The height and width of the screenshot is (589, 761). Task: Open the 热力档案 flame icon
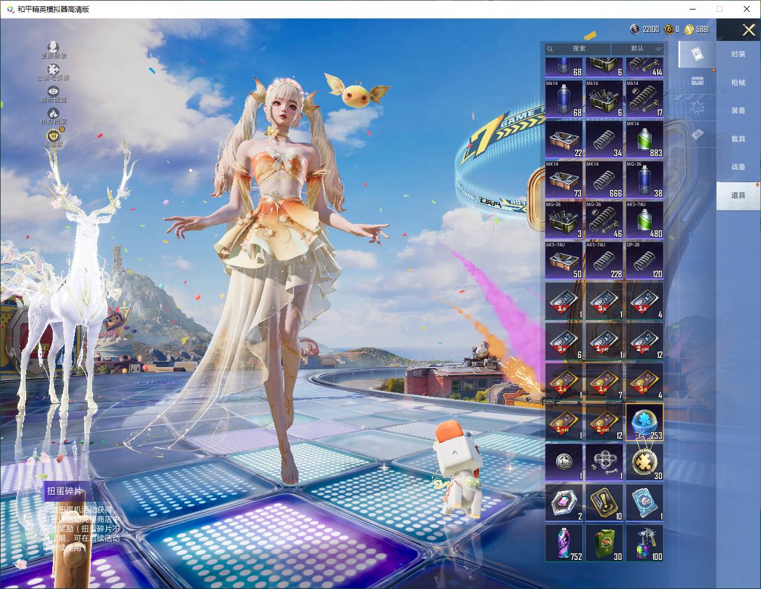[x=53, y=116]
